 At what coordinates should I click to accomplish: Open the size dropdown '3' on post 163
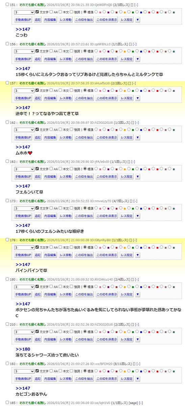(x=25, y=169)
